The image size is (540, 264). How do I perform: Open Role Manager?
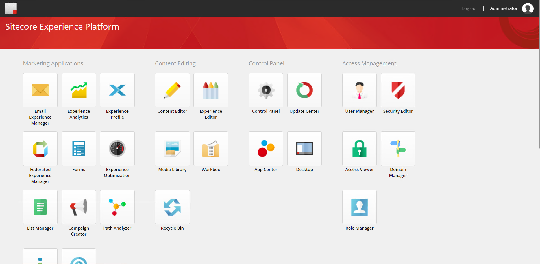click(360, 207)
